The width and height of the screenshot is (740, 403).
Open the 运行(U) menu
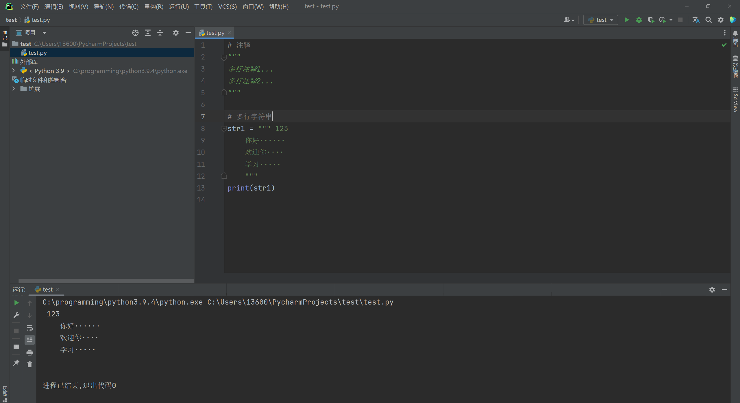click(179, 6)
